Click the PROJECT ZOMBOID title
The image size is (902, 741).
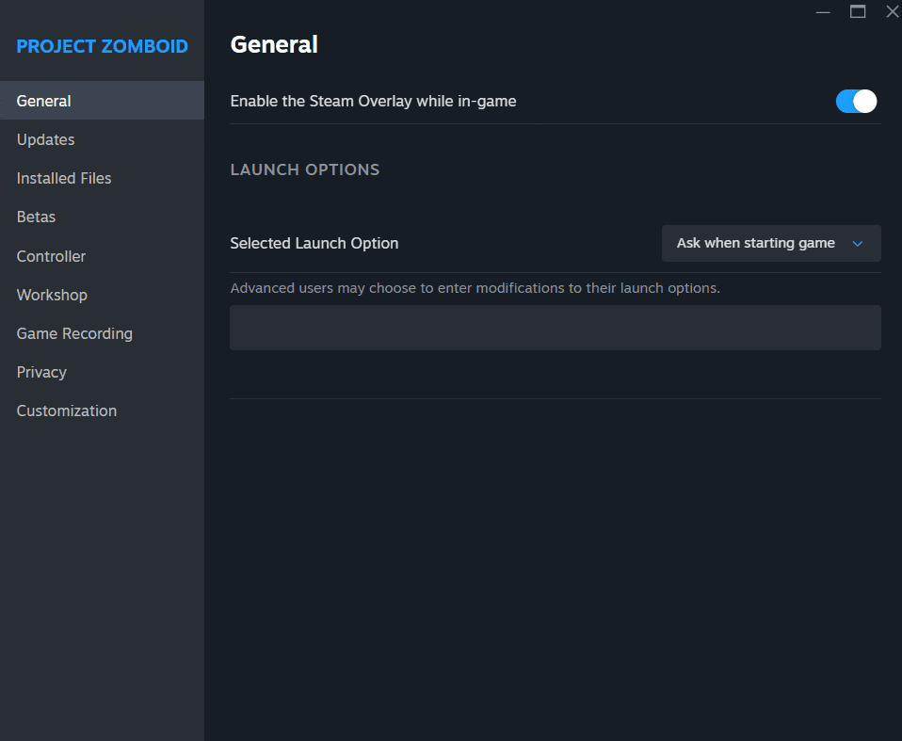pos(102,46)
